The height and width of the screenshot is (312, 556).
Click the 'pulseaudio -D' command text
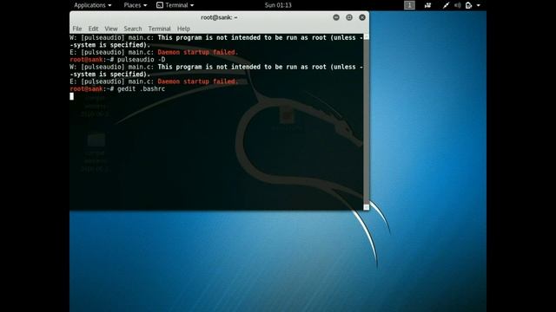(x=141, y=60)
